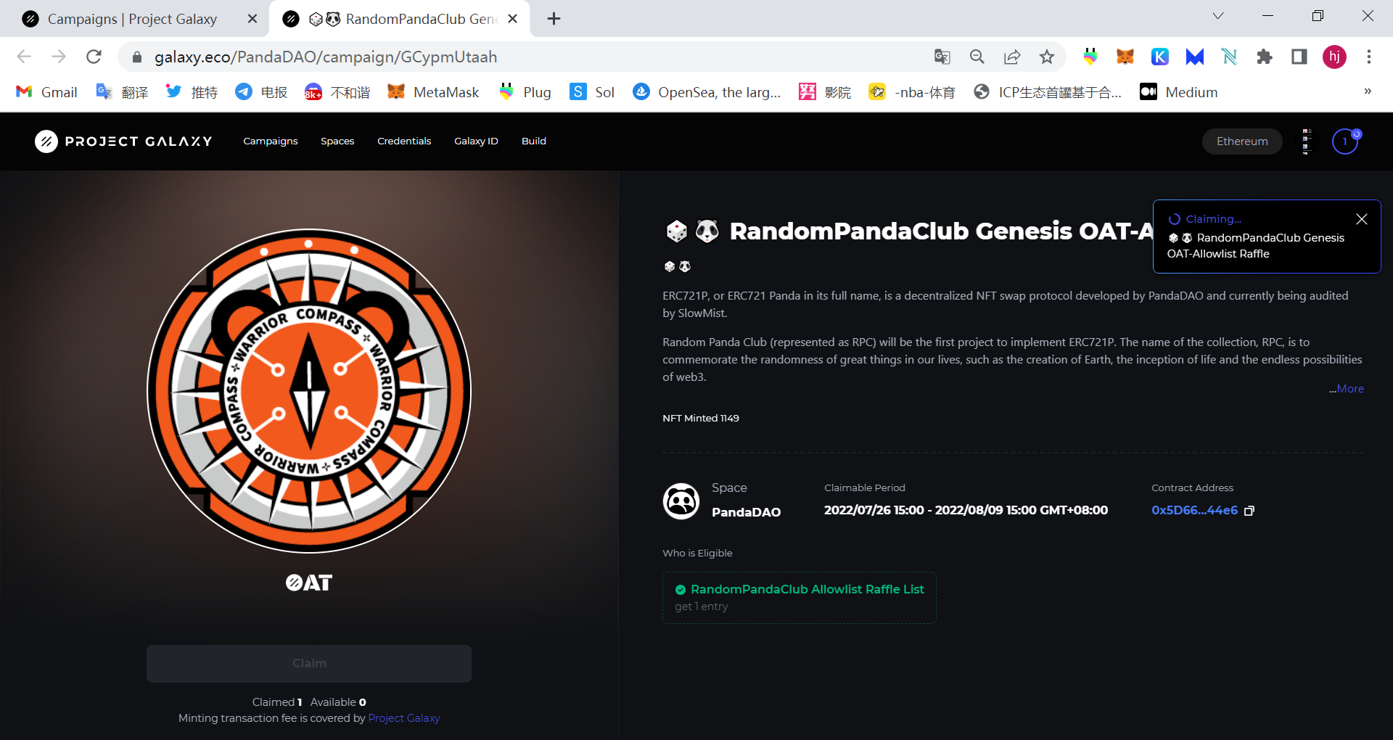Show hidden bookmarks with the double chevron
Viewport: 1393px width, 740px height.
1368,91
